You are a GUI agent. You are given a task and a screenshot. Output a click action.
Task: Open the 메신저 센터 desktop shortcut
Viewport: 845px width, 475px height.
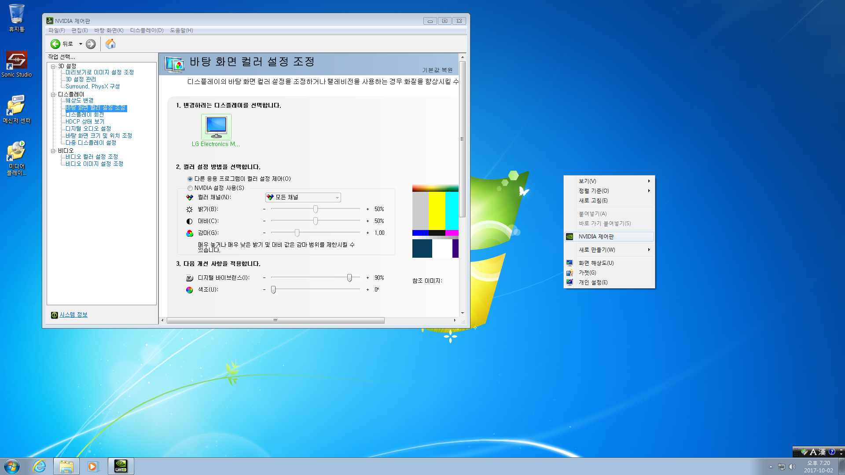17,109
